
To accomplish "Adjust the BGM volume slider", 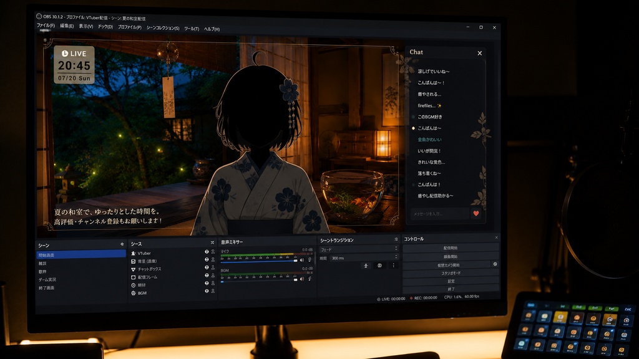I will (x=259, y=280).
